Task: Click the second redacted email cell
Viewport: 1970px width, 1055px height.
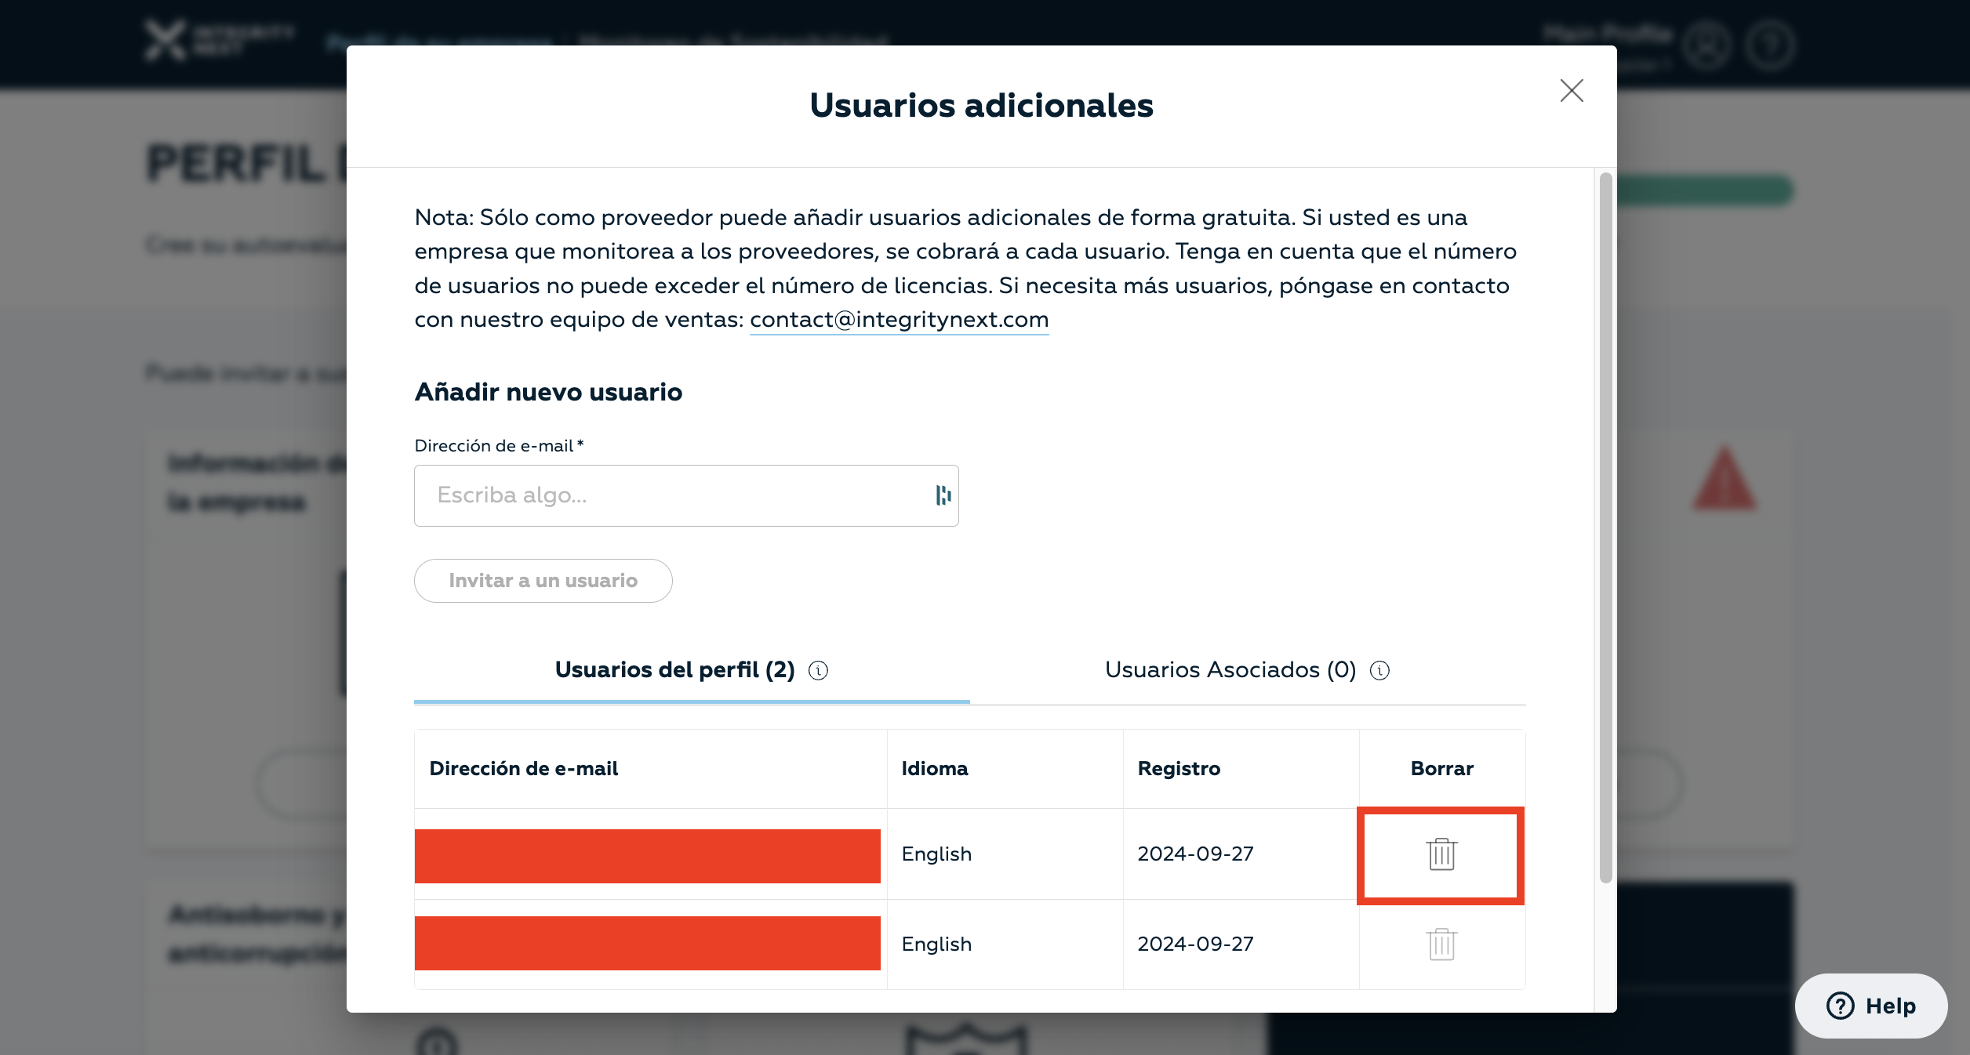Action: pyautogui.click(x=647, y=943)
